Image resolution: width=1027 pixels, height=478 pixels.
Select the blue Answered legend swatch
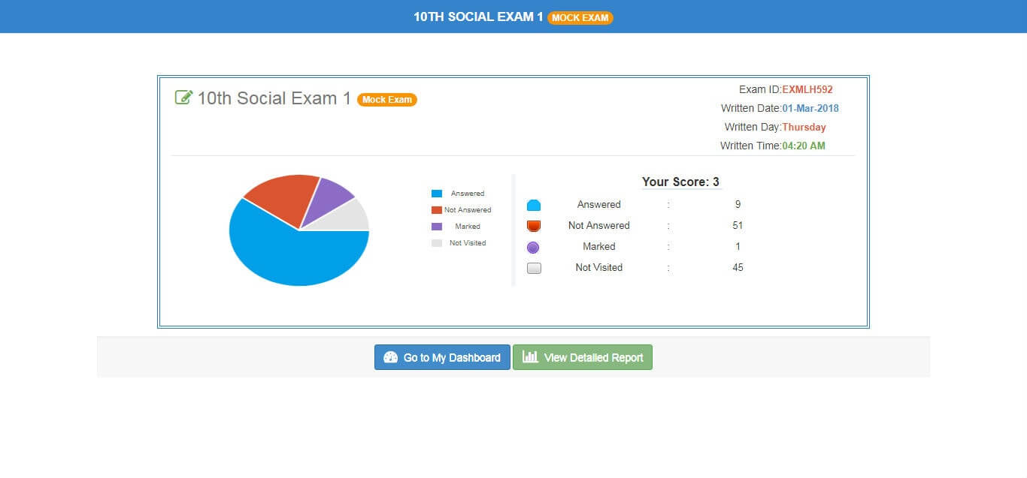click(x=437, y=194)
